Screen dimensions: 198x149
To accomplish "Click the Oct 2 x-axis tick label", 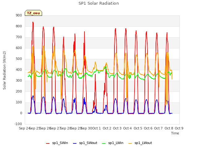I will (107, 128).
